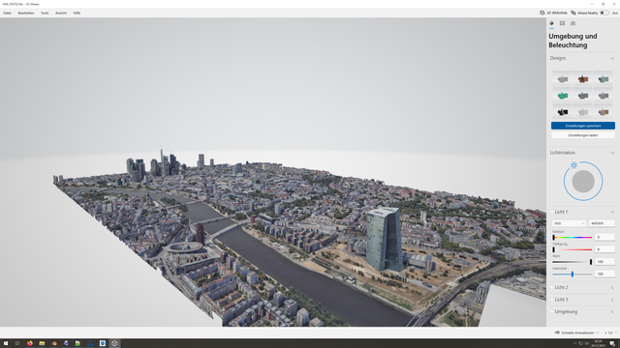The width and height of the screenshot is (620, 348).
Task: Click the Farbton hue slider
Action: click(573, 237)
